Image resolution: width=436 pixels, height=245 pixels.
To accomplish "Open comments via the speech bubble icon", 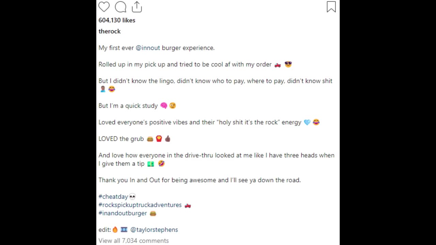I will coord(121,7).
